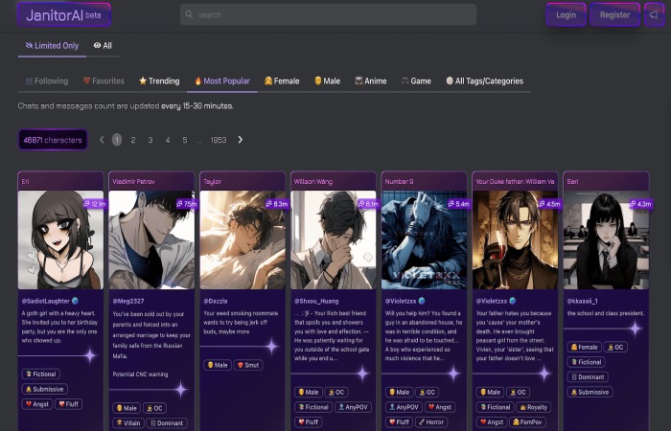Click the Submissive tag on Eri card
The height and width of the screenshot is (431, 671).
pos(44,389)
